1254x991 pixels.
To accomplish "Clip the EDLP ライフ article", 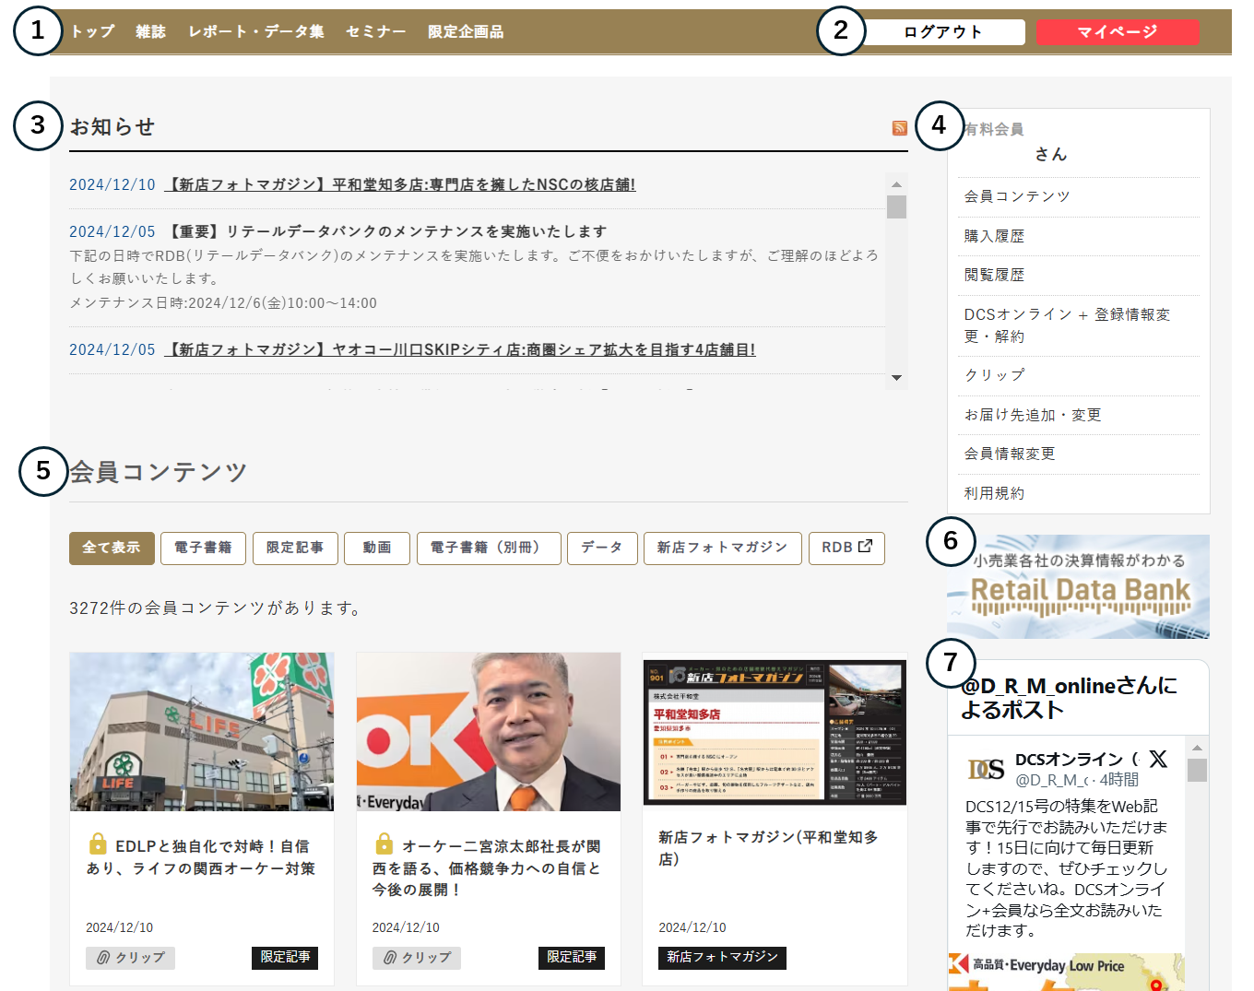I will point(130,958).
